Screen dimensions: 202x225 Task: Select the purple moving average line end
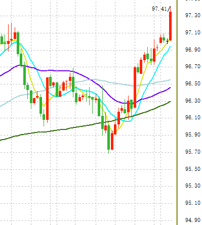point(170,88)
